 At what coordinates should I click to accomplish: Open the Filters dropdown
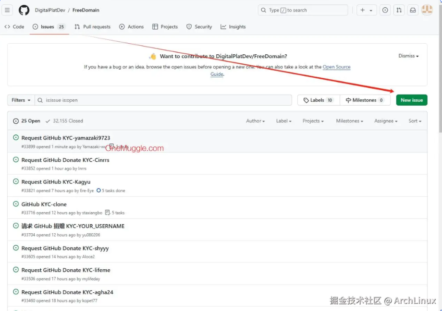coord(21,100)
